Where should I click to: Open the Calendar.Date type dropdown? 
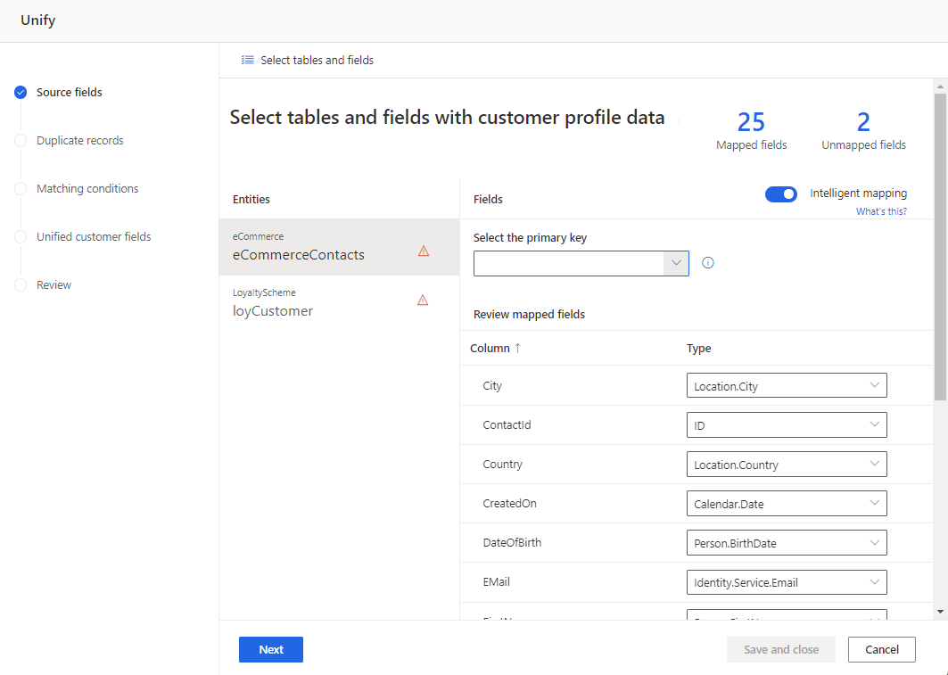pos(787,504)
